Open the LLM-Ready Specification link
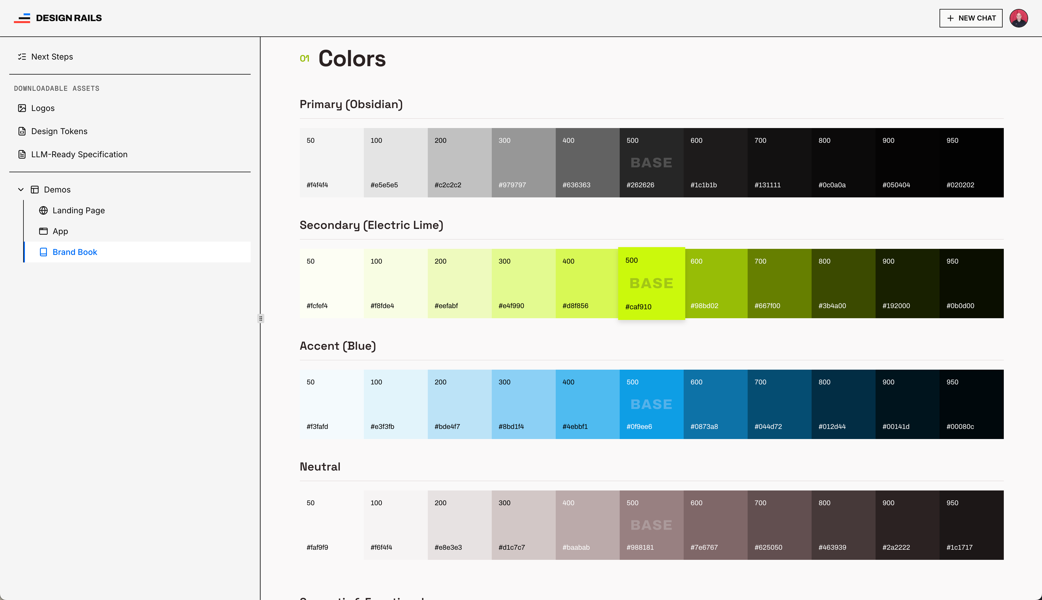The image size is (1042, 600). coord(79,154)
